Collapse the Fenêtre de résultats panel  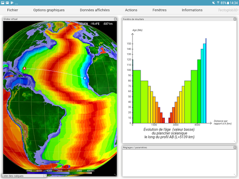[235, 19]
